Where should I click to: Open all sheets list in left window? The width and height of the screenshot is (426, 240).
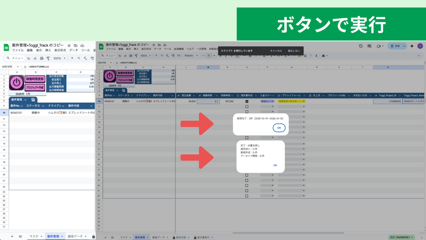pyautogui.click(x=20, y=236)
